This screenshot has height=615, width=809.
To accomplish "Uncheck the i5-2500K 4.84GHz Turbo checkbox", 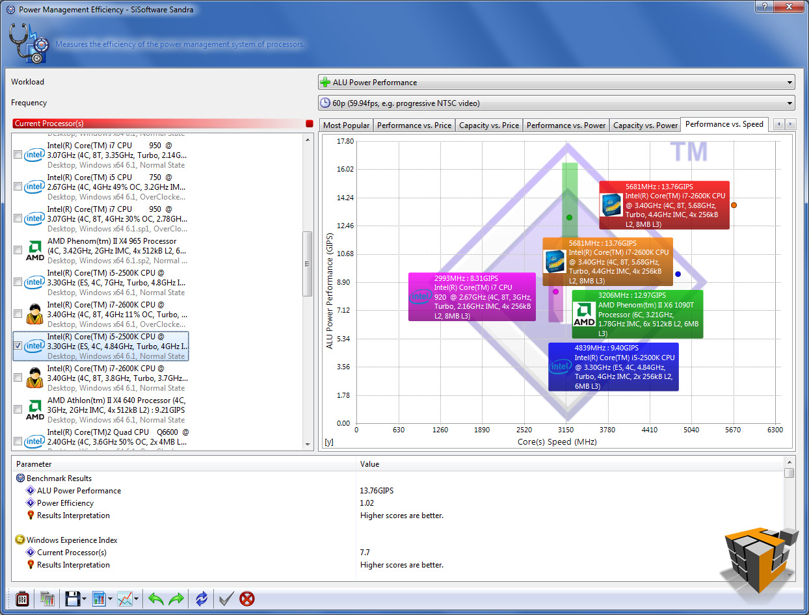I will (x=18, y=346).
